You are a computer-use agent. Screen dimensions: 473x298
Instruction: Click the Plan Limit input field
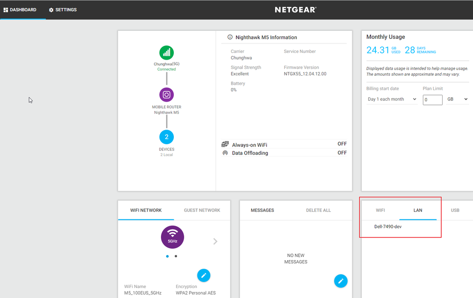tap(433, 100)
